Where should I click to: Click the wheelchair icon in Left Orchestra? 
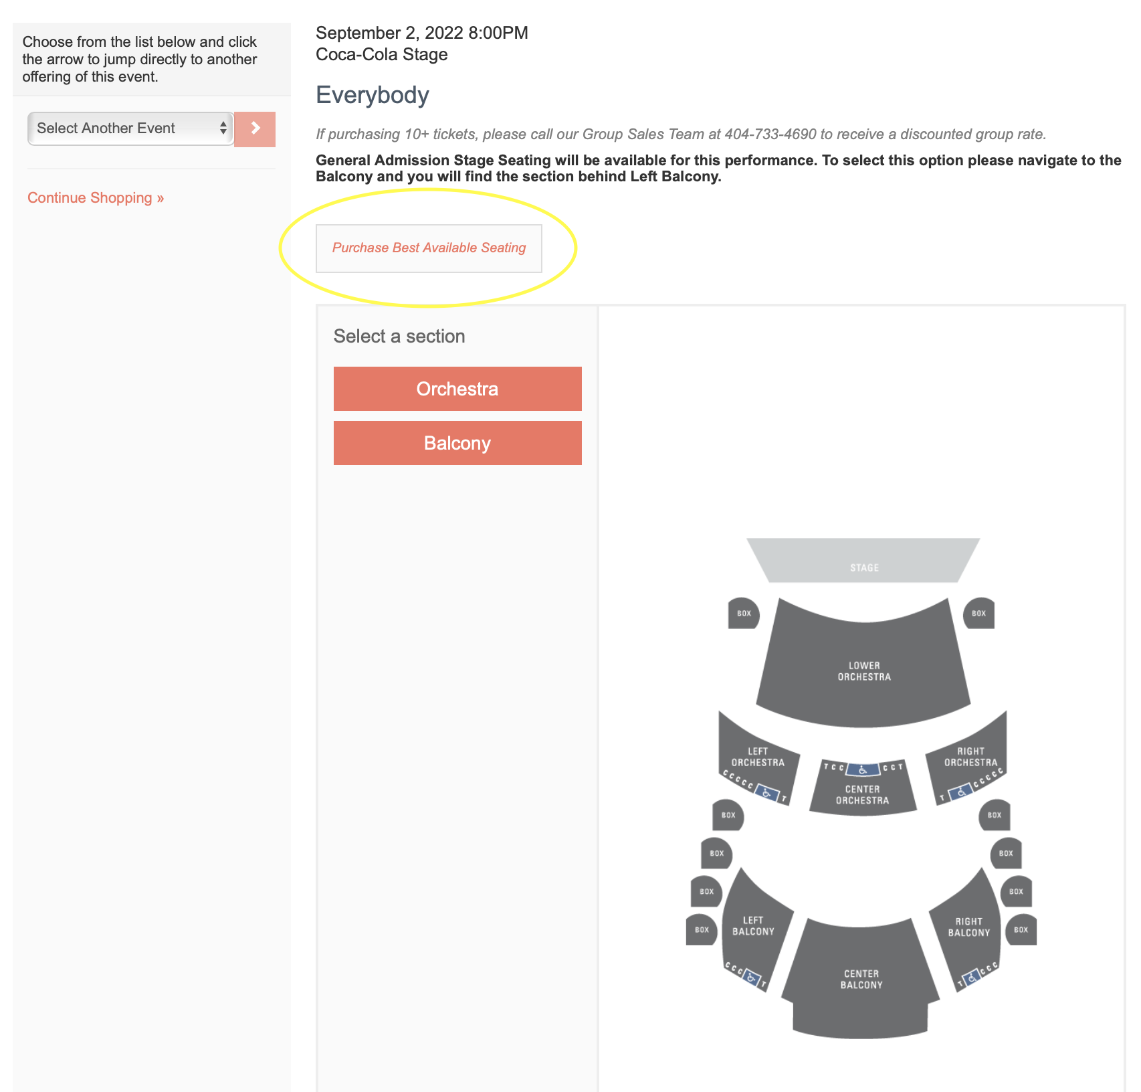(767, 794)
